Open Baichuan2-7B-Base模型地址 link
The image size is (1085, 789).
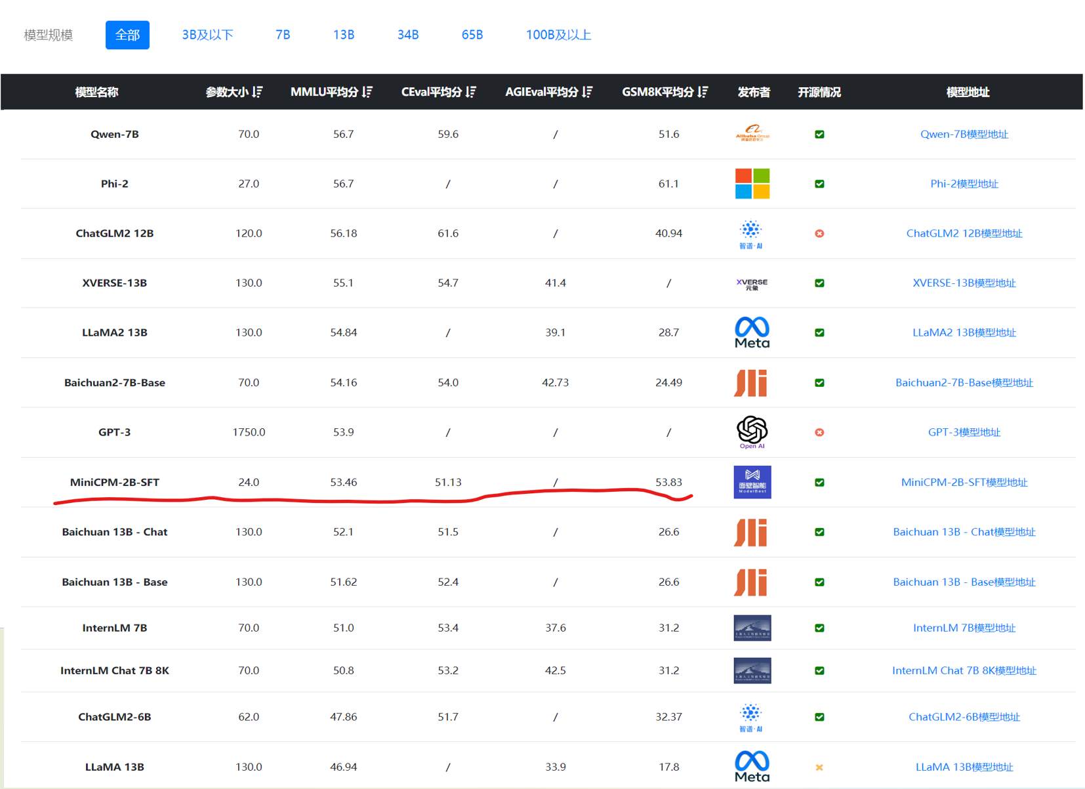click(964, 382)
